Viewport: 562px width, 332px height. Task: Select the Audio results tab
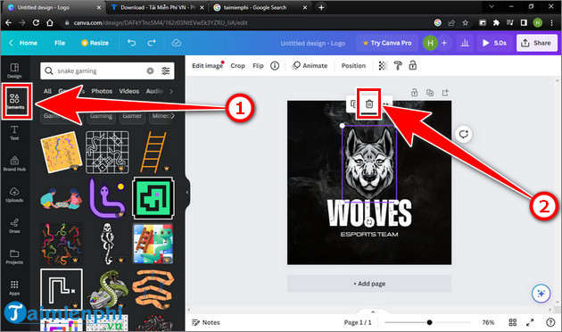[x=154, y=91]
